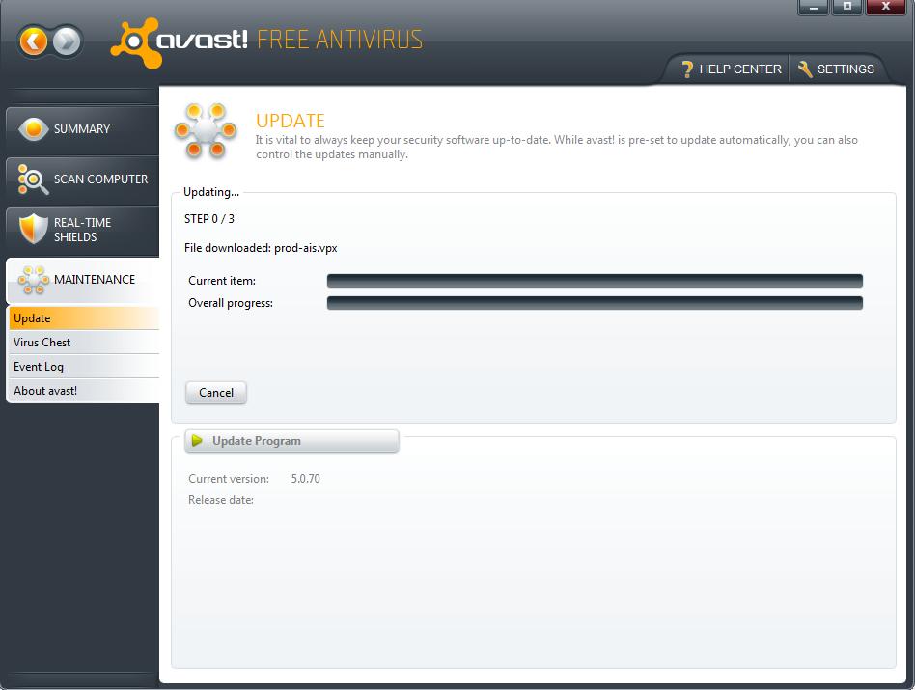This screenshot has width=915, height=690.
Task: Open the Event Log
Action: tap(84, 367)
